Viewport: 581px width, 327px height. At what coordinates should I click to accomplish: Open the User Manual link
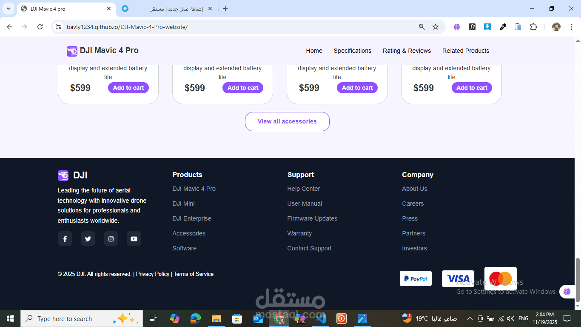[305, 204]
